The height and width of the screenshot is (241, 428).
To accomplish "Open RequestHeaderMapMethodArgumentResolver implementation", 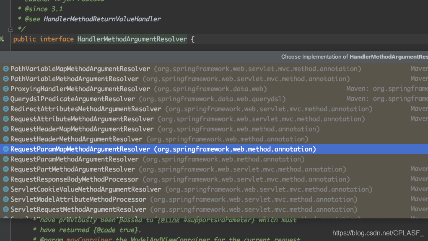I will click(x=214, y=129).
